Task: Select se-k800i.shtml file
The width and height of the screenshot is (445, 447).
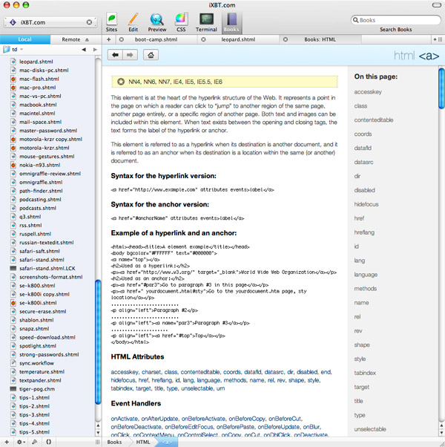Action: click(38, 303)
